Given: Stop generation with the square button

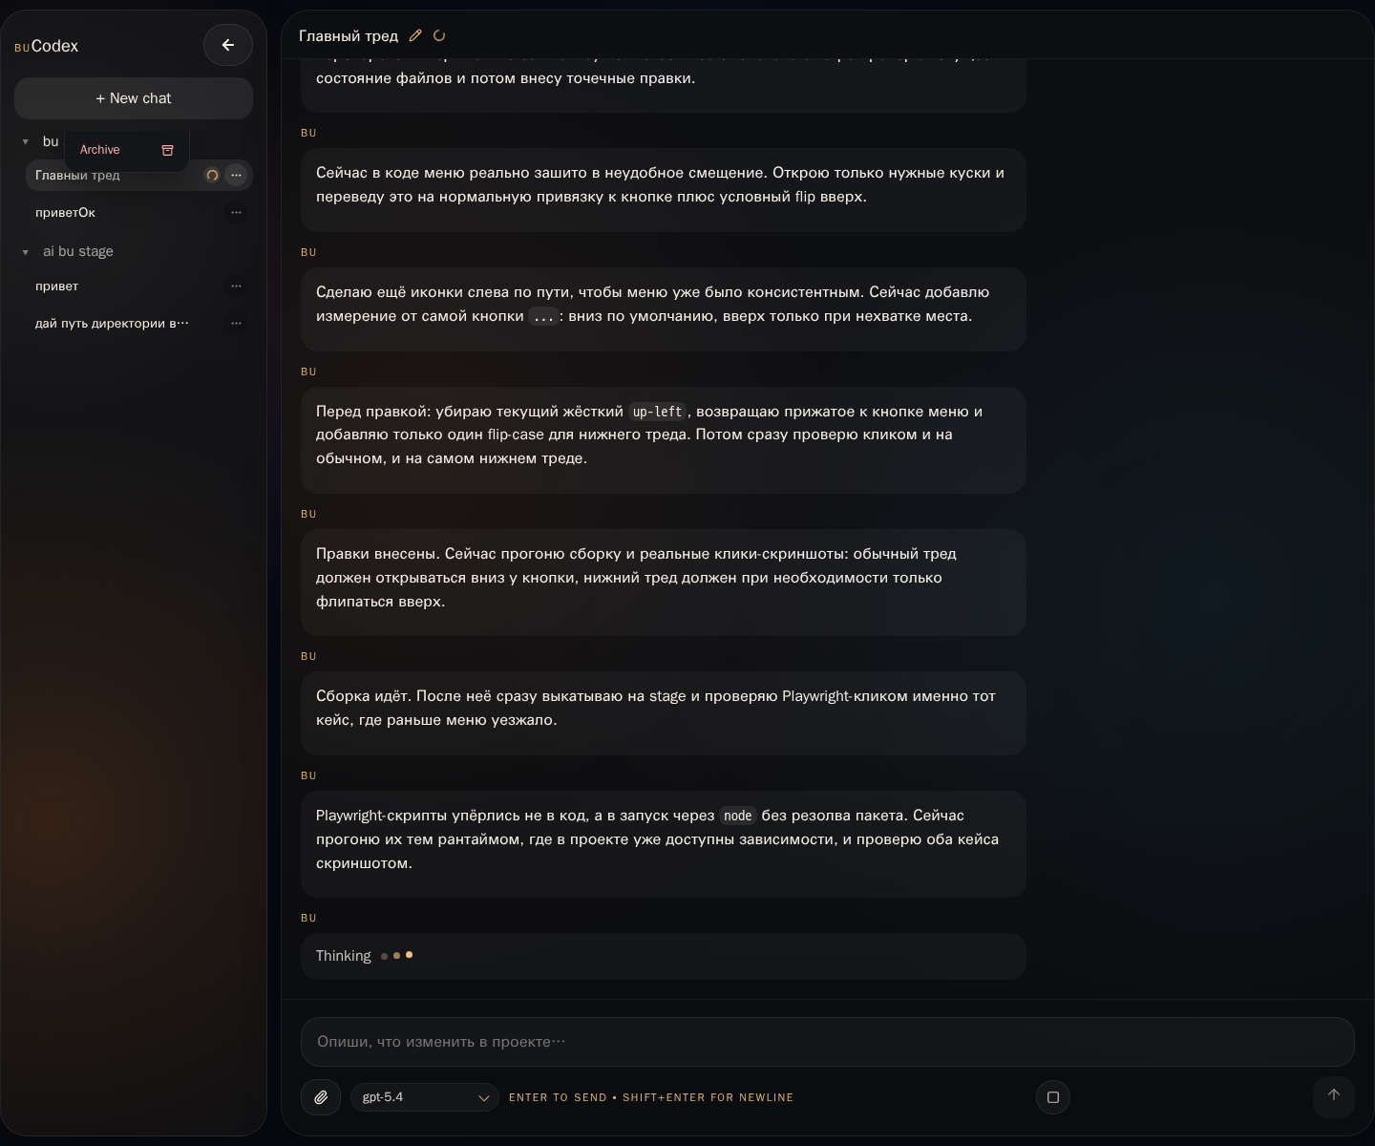Looking at the screenshot, I should point(1053,1097).
